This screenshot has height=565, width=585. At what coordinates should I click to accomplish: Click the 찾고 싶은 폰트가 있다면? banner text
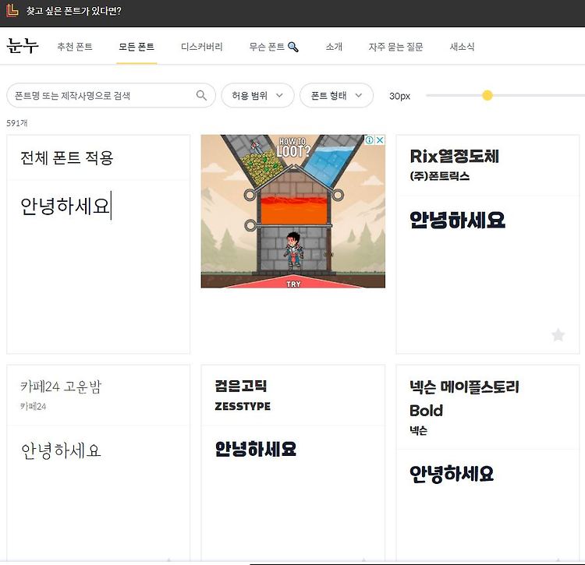pos(73,11)
